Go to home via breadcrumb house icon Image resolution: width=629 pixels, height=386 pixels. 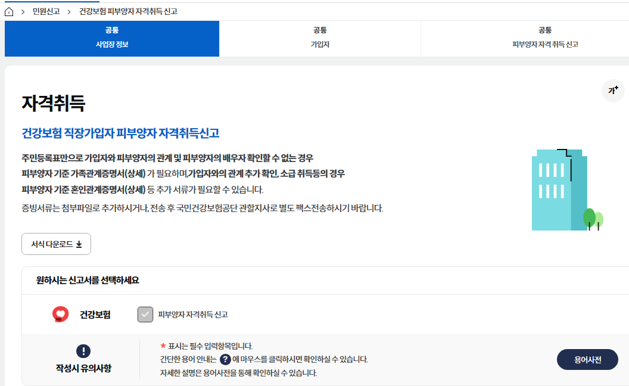(x=9, y=12)
